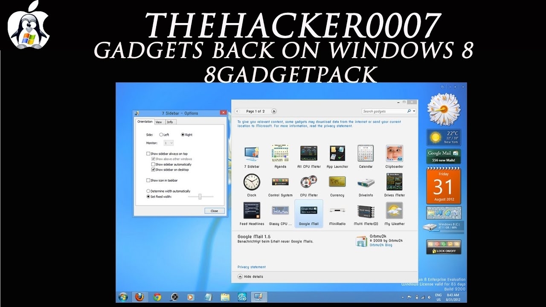Select the MiniRadio gadget
This screenshot has height=307, width=546.
[x=337, y=211]
